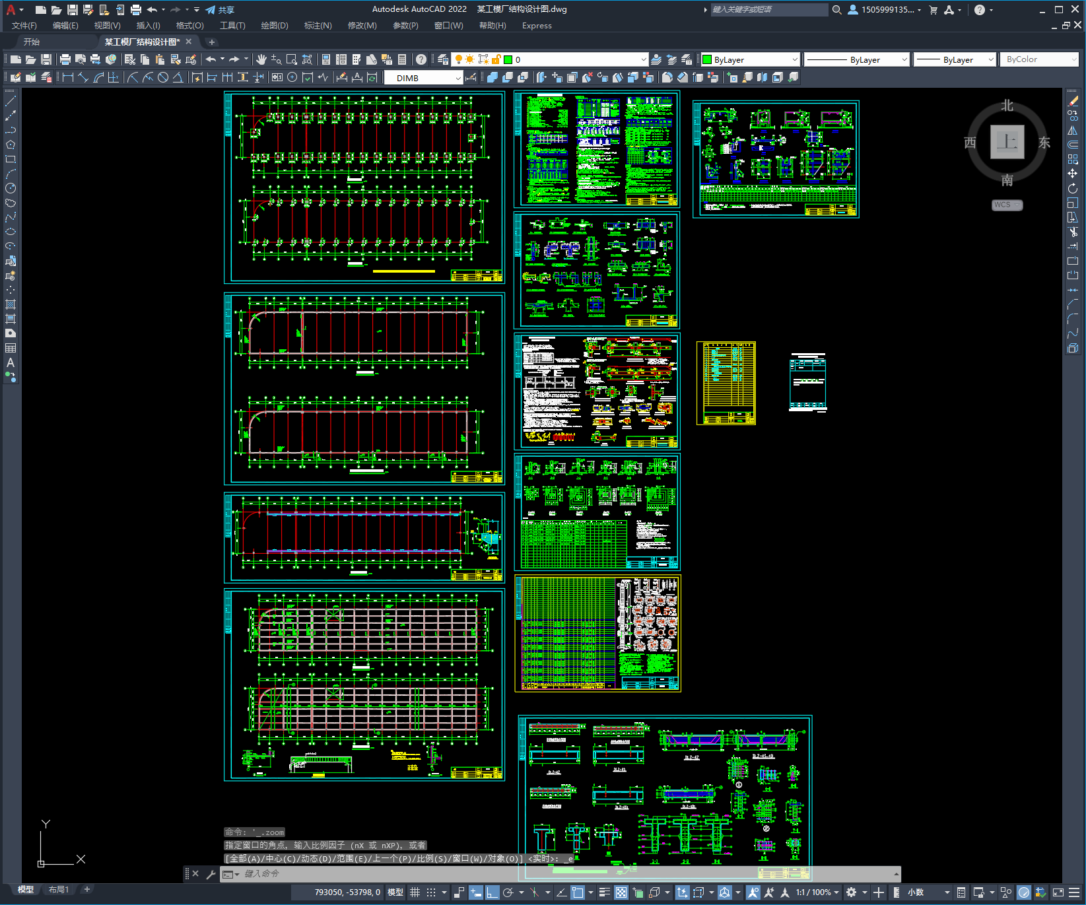Screen dimensions: 1086x905
Task: Select the Hatch tool in Draw toolbar
Action: coord(11,304)
